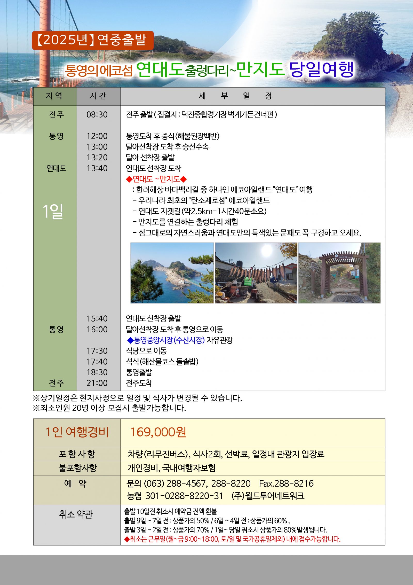Click the ※상기일정은 현지사정 notice
Image resolution: width=413 pixels, height=585 pixels.
138,398
